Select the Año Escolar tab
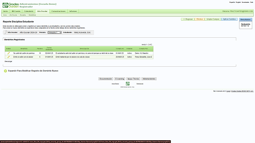The width and height of the screenshot is (255, 143). coord(42,12)
